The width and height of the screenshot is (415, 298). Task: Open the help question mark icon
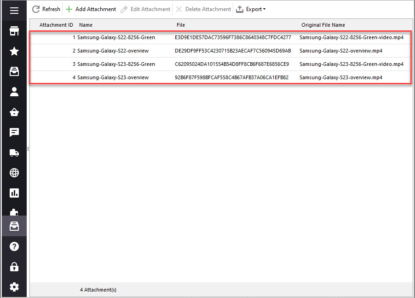14,246
